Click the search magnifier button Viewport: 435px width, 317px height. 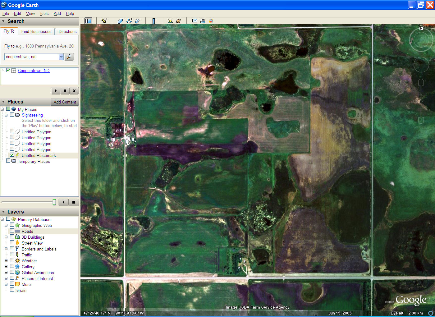click(69, 57)
